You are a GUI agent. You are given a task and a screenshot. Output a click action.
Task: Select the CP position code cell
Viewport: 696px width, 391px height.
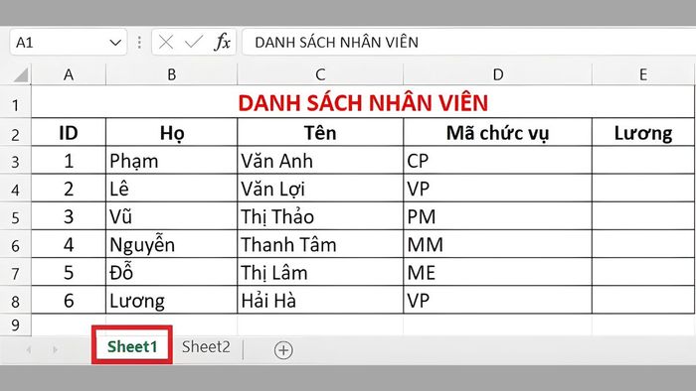[497, 161]
